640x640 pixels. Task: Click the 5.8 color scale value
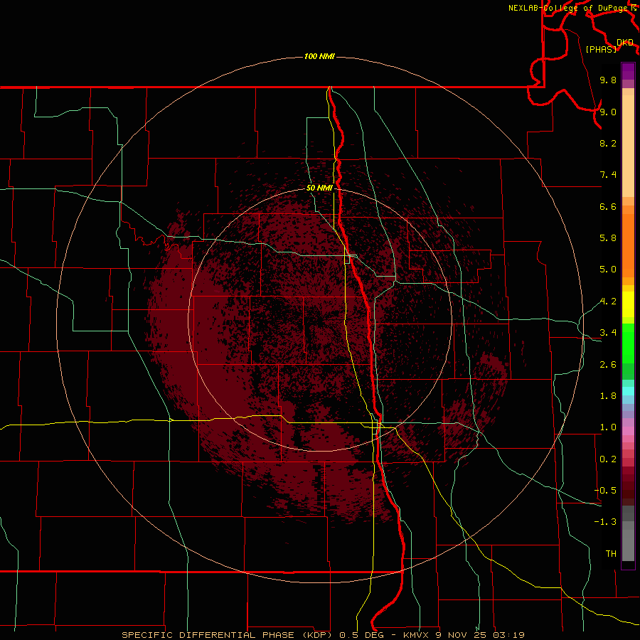(608, 238)
